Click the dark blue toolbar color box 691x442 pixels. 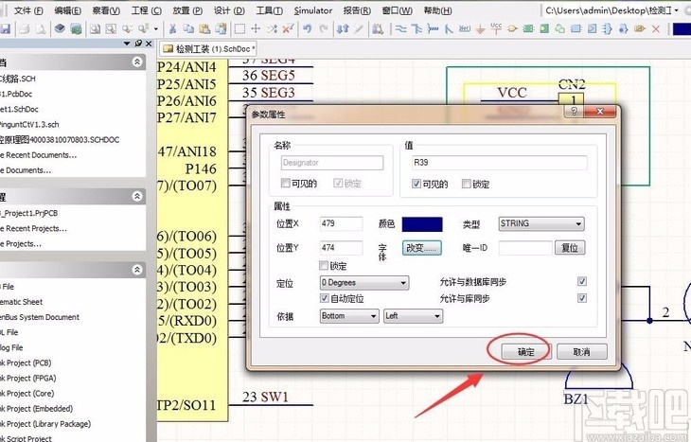(x=682, y=29)
